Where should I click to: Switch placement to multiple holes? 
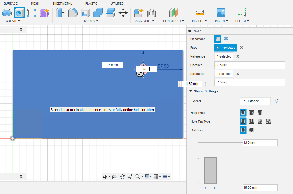pyautogui.click(x=226, y=39)
